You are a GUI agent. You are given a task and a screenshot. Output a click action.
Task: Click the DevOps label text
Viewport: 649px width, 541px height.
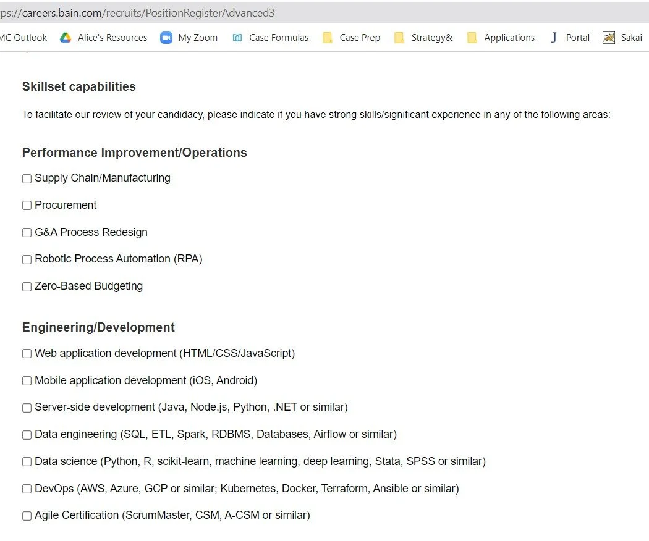point(247,489)
